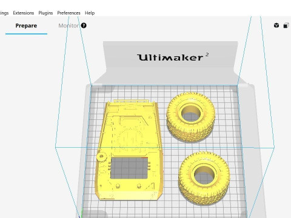Select the 3D view cube icon
The width and height of the screenshot is (291, 218).
pyautogui.click(x=276, y=25)
